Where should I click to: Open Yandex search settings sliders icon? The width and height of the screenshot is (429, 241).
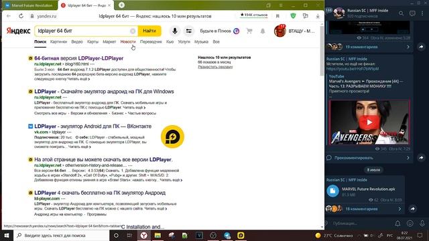coord(189,31)
